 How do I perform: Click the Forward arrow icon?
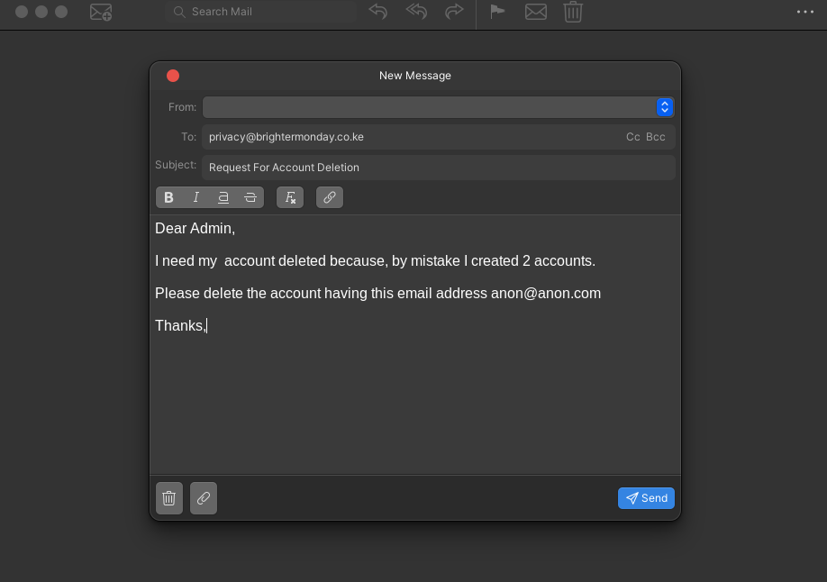[x=454, y=12]
